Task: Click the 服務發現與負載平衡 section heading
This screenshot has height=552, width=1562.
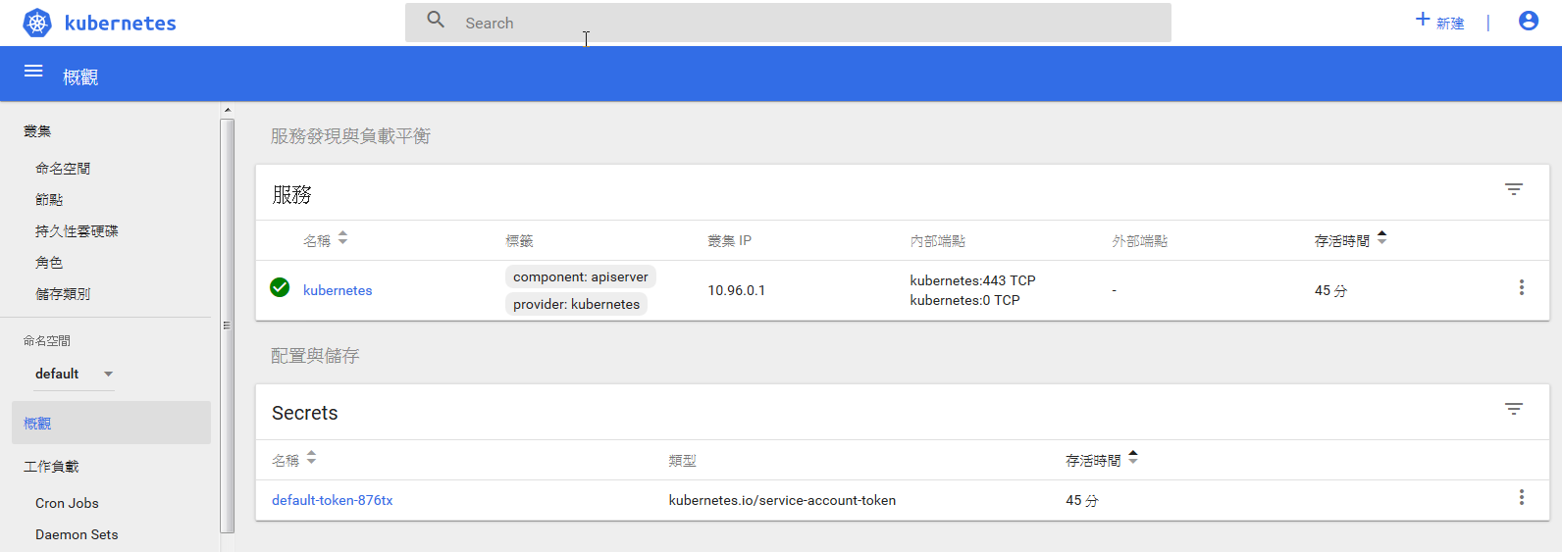Action: [350, 136]
